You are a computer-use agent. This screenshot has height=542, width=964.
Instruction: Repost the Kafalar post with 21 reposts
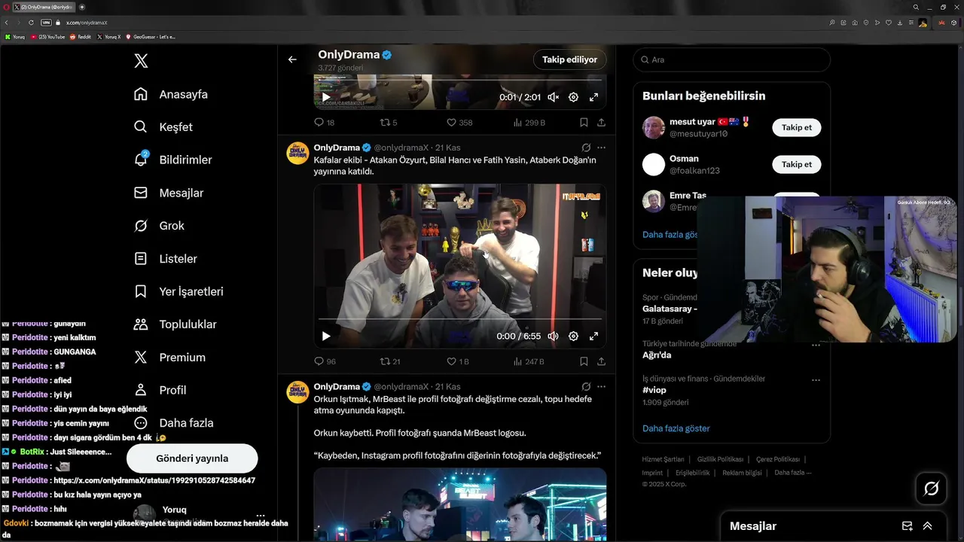pyautogui.click(x=390, y=361)
